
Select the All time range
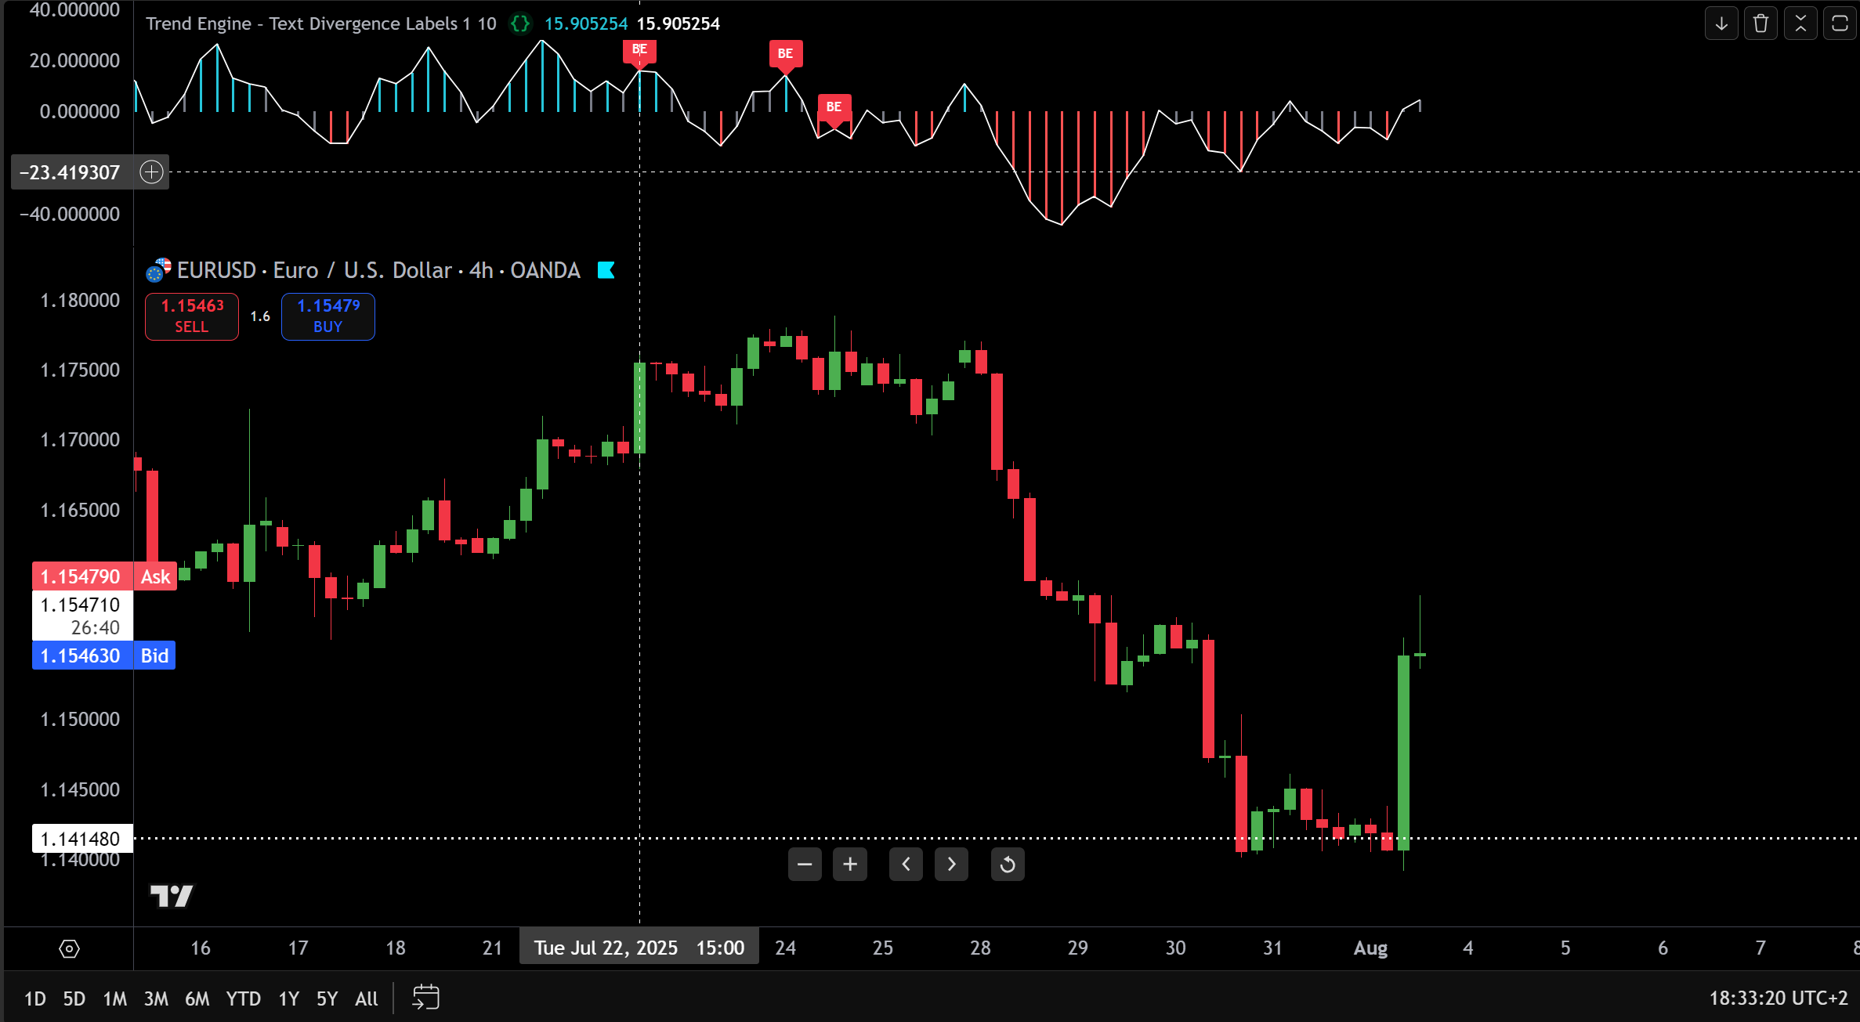pos(367,999)
